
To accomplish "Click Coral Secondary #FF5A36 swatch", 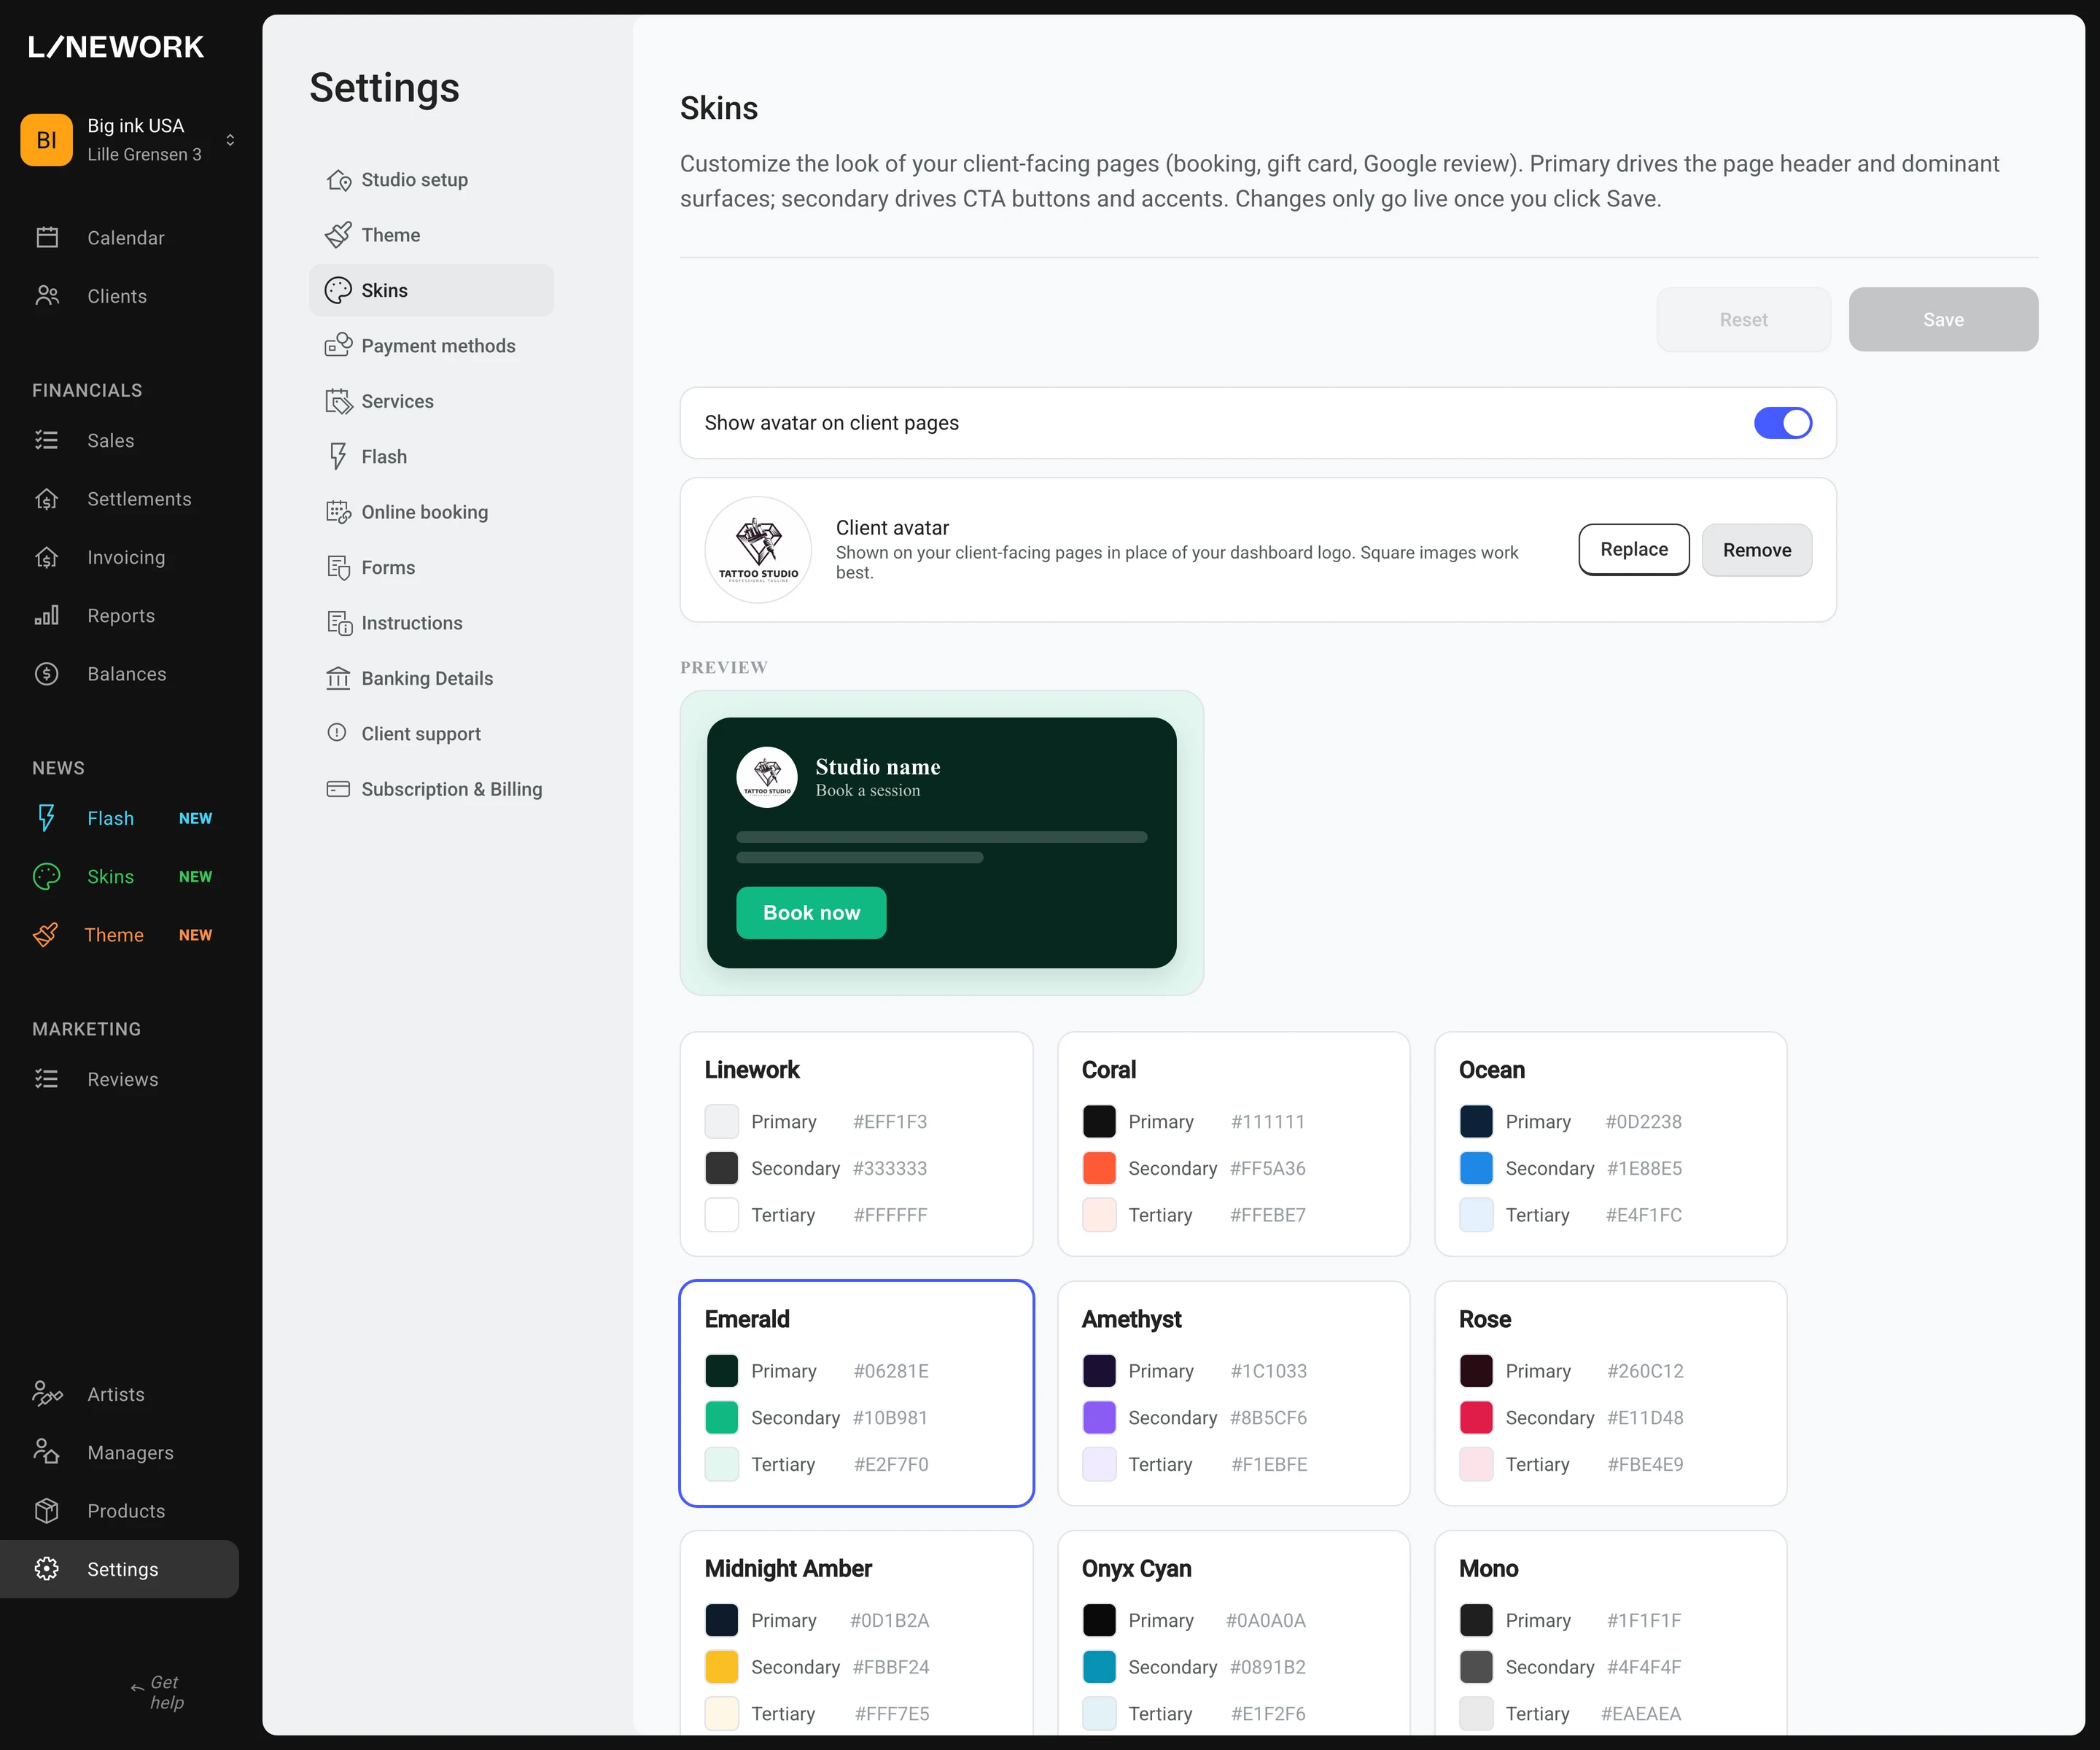I will [x=1099, y=1168].
